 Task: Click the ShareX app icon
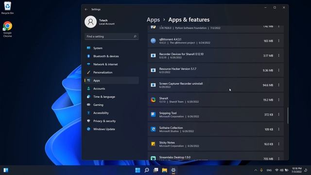tap(153, 100)
